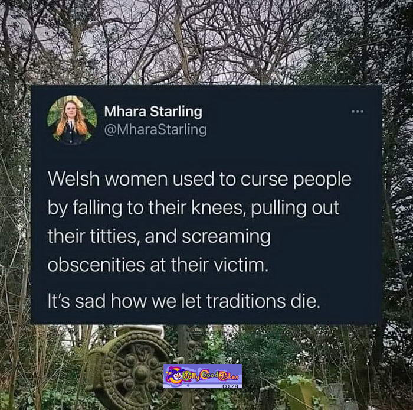This screenshot has height=410, width=413.
Task: Open the display name Mhara Starling
Action: click(x=153, y=112)
